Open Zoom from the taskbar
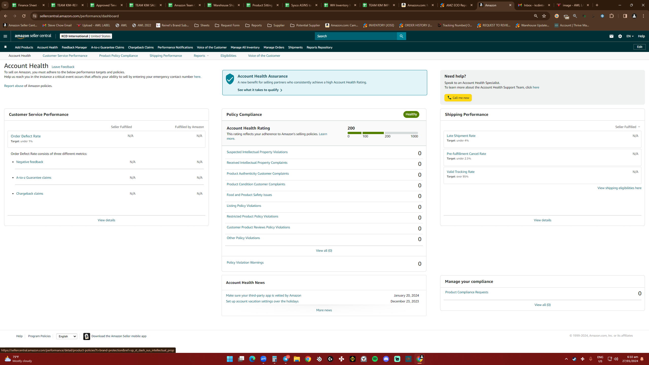This screenshot has height=365, width=649. pyautogui.click(x=263, y=359)
